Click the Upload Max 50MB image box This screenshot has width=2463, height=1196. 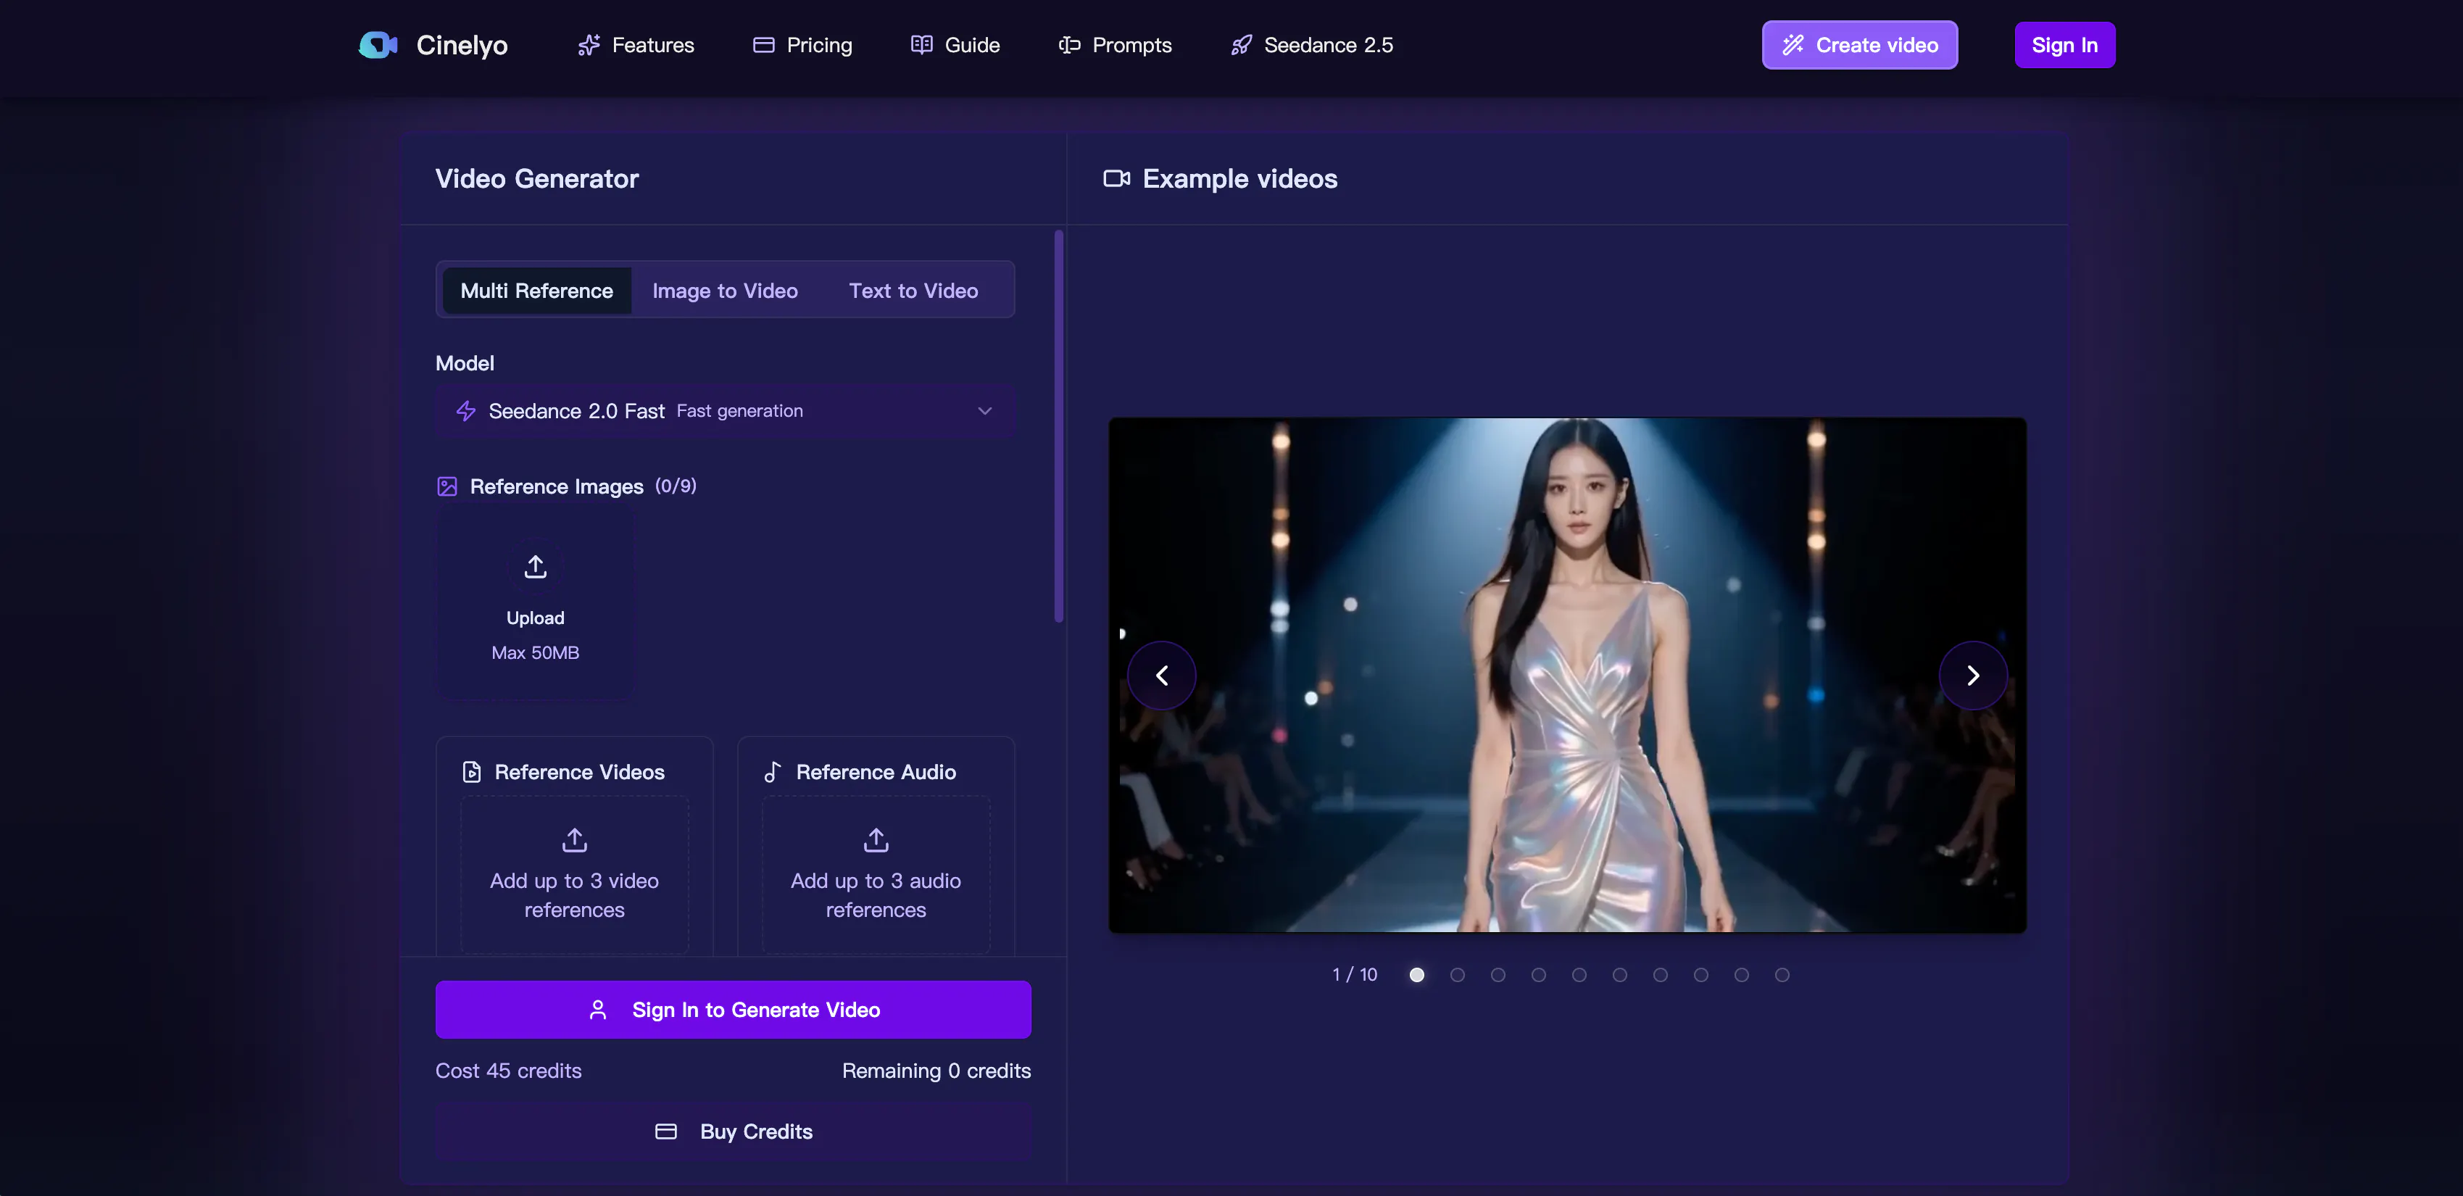[536, 605]
